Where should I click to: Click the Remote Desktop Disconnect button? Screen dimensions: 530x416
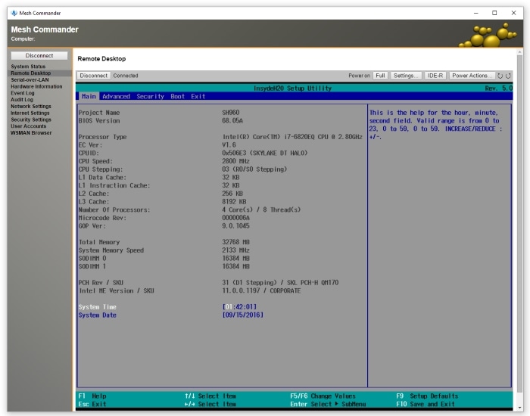[94, 76]
